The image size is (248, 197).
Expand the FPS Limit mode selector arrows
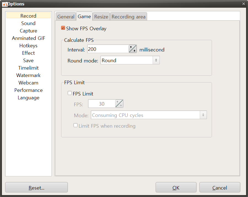203,115
